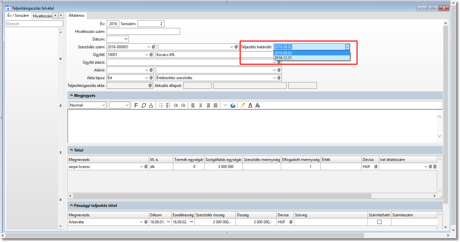Viewport: 460px width, 242px height.
Task: Click the paperclip icon next to Ügyfél code
Action: pos(151,55)
